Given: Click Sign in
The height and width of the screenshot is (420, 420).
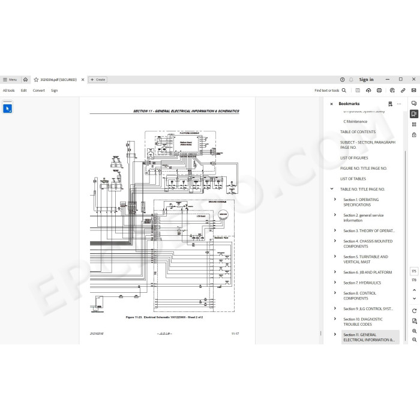Looking at the screenshot, I should pos(366,80).
